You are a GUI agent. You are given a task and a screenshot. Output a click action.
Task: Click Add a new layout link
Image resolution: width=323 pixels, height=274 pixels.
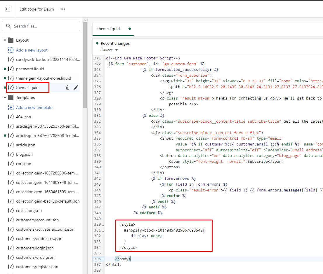32,50
